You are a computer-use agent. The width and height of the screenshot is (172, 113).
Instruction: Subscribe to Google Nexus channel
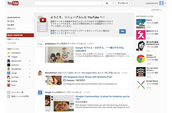152,84
